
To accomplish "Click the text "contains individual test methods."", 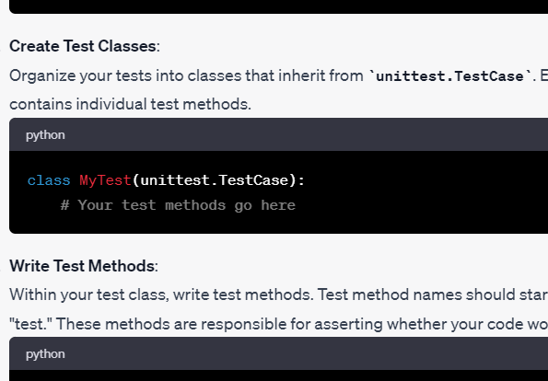I will (x=131, y=104).
